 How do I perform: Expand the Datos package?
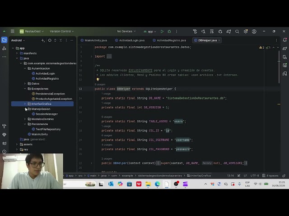point(25,84)
